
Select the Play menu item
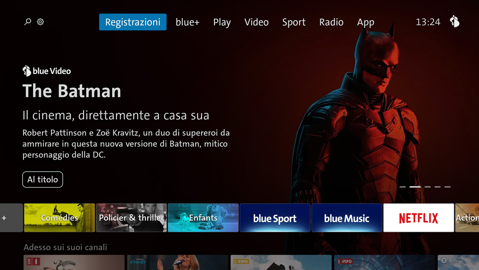point(222,22)
